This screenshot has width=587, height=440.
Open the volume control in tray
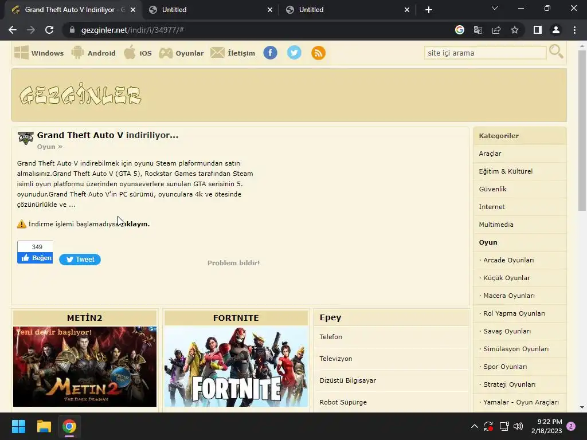518,426
